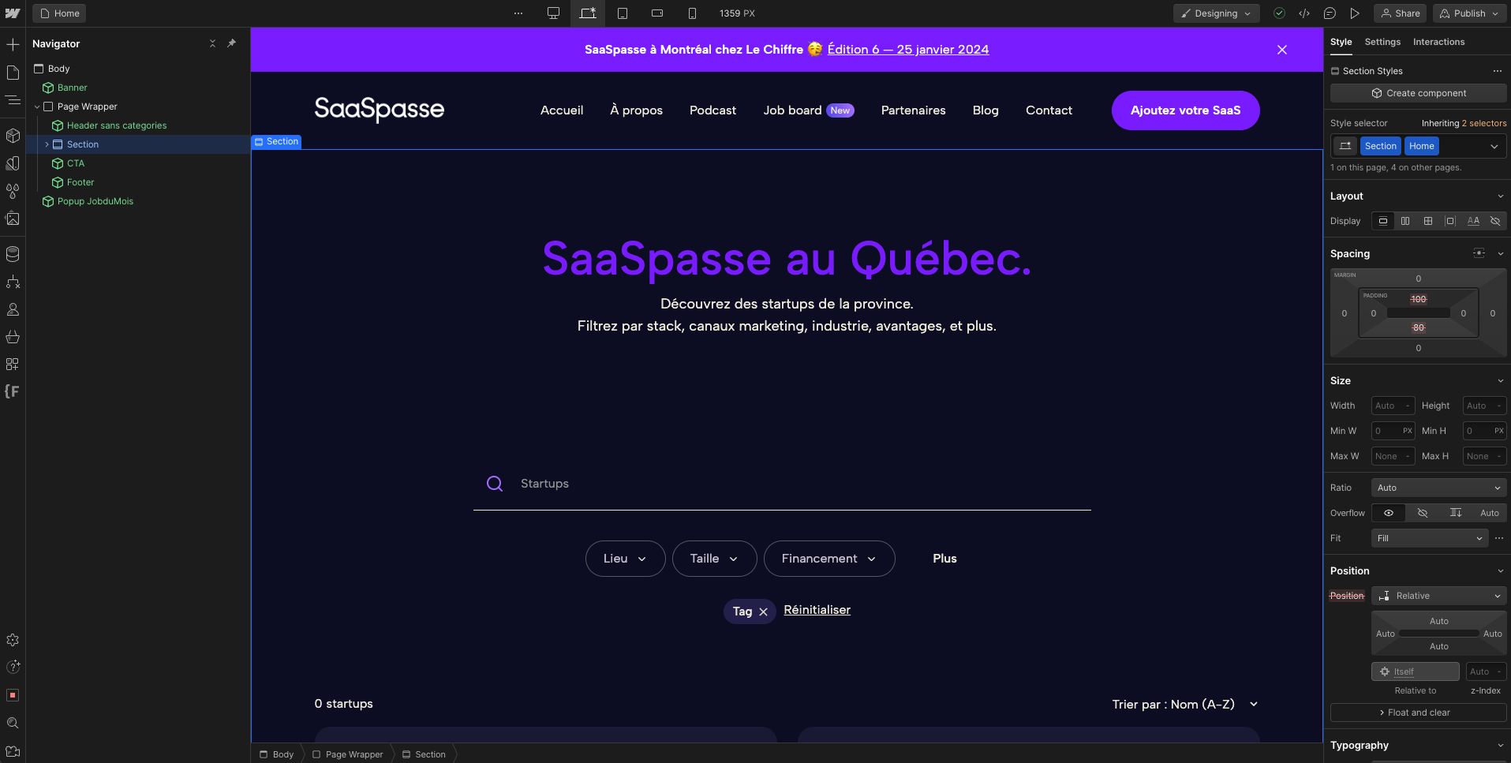Switch to the Interactions tab
The height and width of the screenshot is (763, 1511).
pyautogui.click(x=1438, y=42)
